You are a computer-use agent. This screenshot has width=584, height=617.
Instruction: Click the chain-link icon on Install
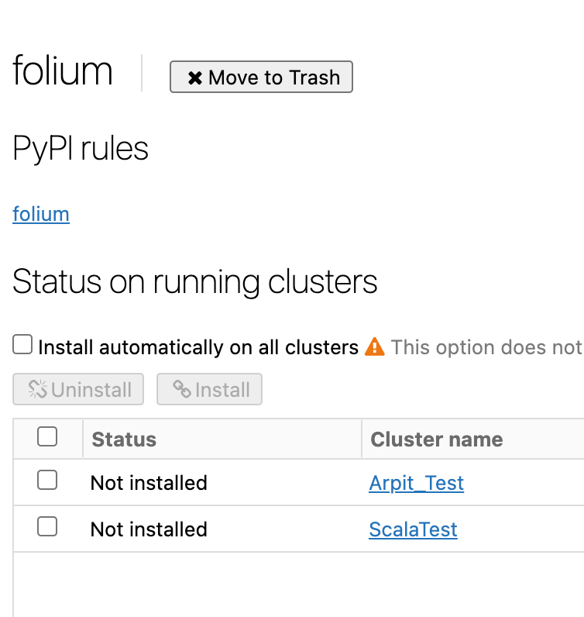pyautogui.click(x=182, y=389)
